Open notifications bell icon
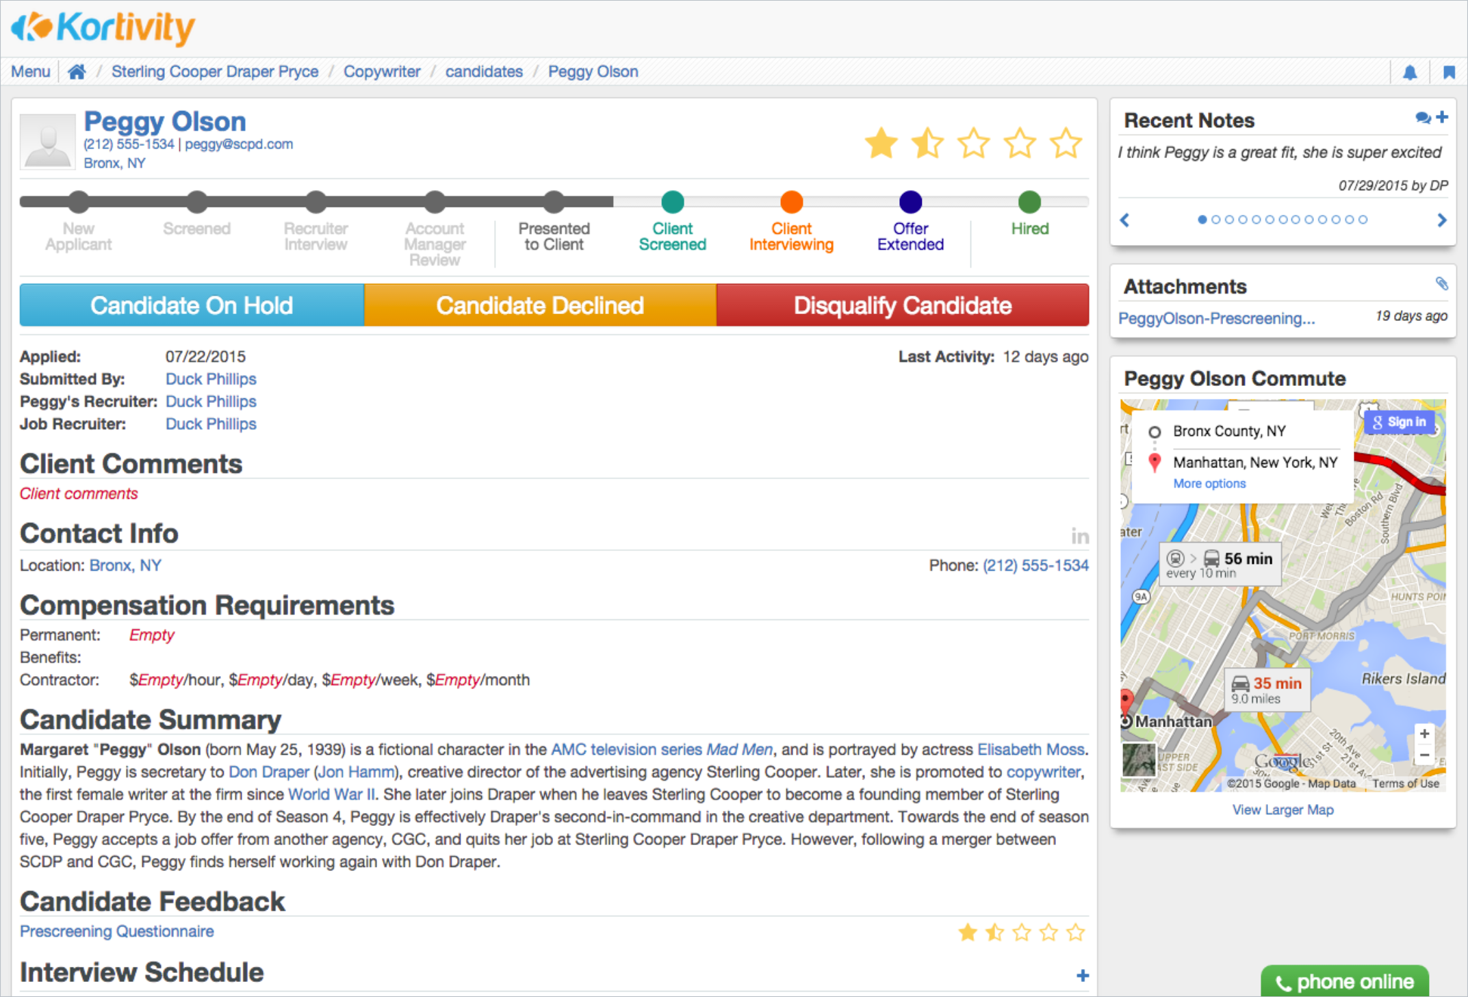 coord(1410,73)
